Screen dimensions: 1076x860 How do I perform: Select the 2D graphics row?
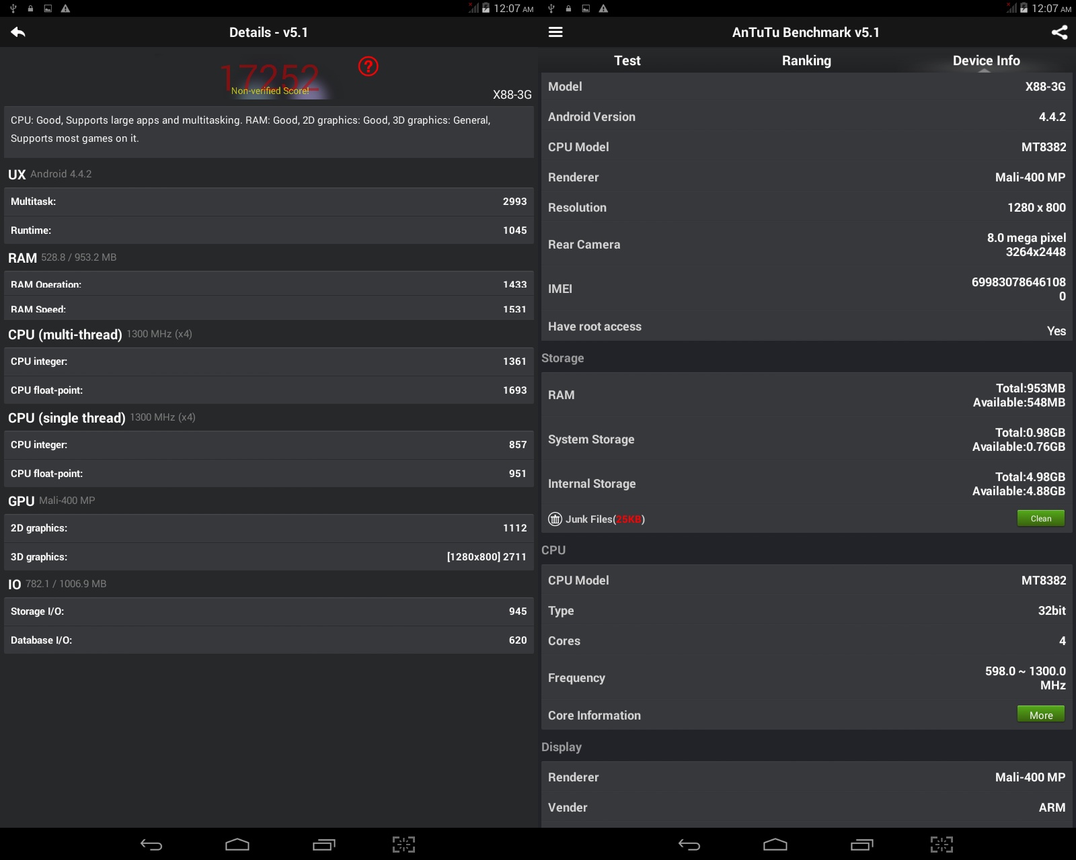point(269,528)
